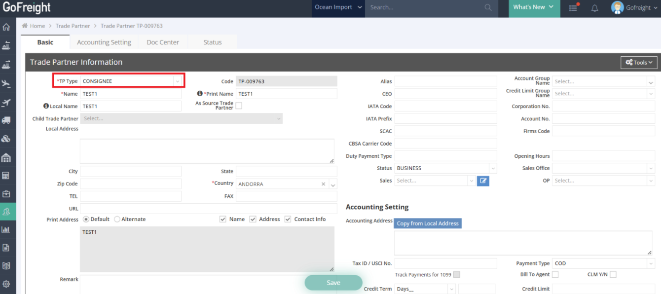Open the warehouse icon in sidebar

[6, 158]
